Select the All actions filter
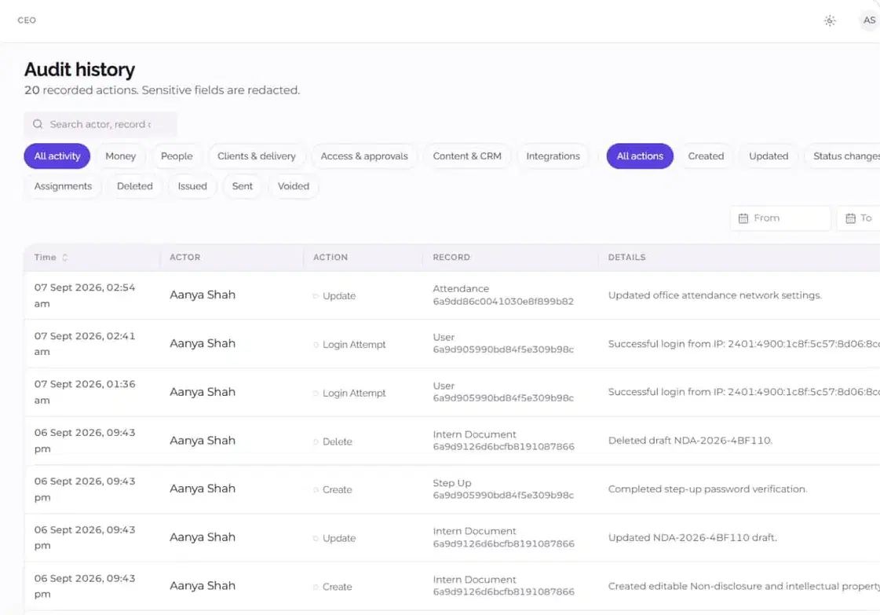Image resolution: width=880 pixels, height=615 pixels. (x=640, y=156)
